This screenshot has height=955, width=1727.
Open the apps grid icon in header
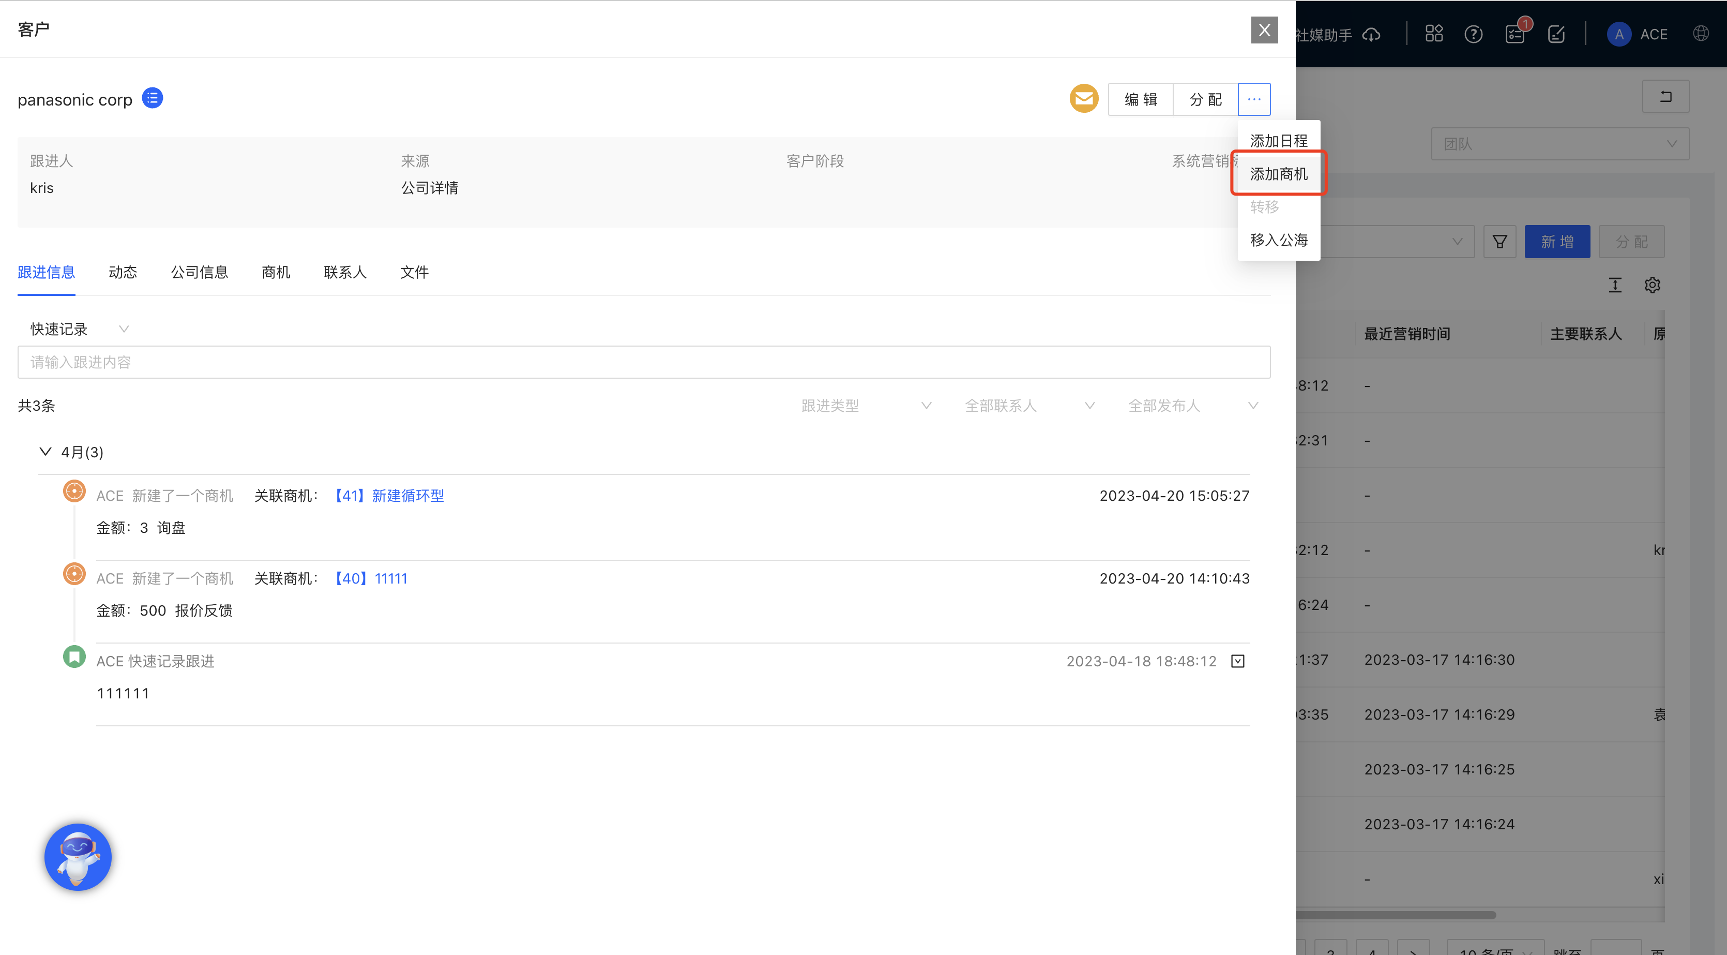coord(1434,34)
